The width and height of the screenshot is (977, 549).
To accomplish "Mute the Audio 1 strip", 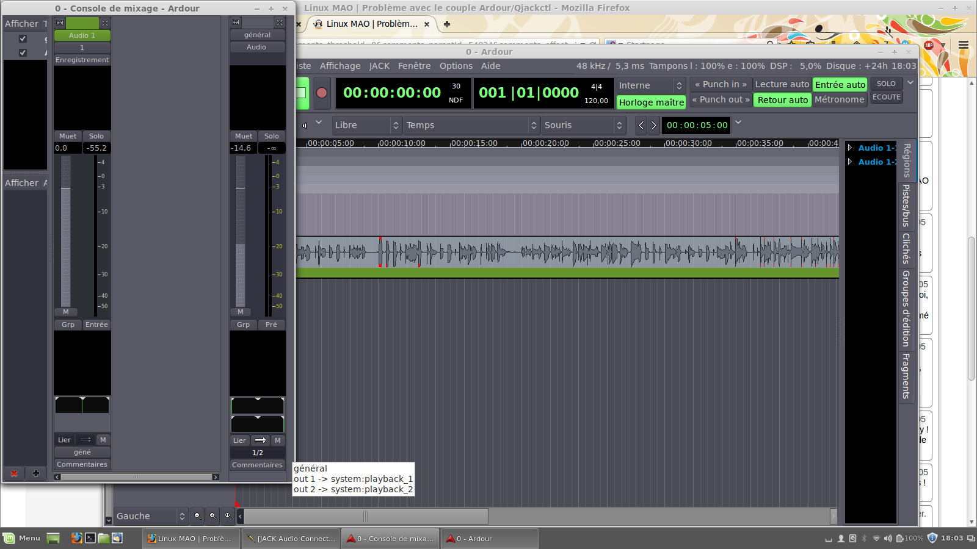I will [68, 136].
